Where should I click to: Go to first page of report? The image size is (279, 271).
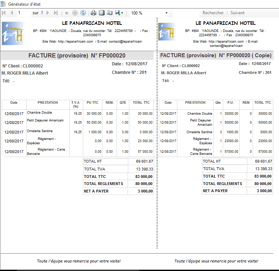(4, 13)
